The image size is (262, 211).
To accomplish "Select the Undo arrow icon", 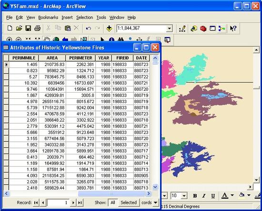I will (x=89, y=29).
